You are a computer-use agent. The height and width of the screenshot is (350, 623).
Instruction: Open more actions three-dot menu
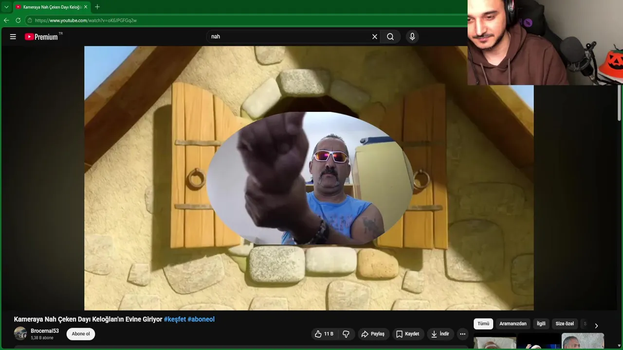pos(462,334)
